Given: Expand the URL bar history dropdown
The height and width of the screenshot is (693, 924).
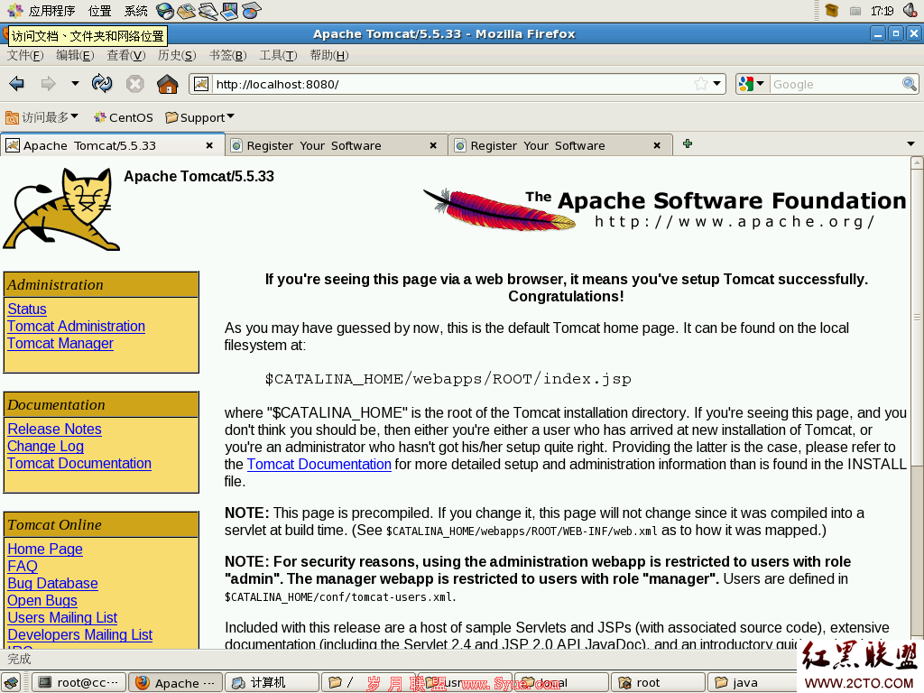Looking at the screenshot, I should tap(716, 84).
